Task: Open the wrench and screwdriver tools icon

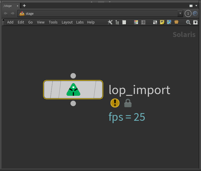Action: 110,22
